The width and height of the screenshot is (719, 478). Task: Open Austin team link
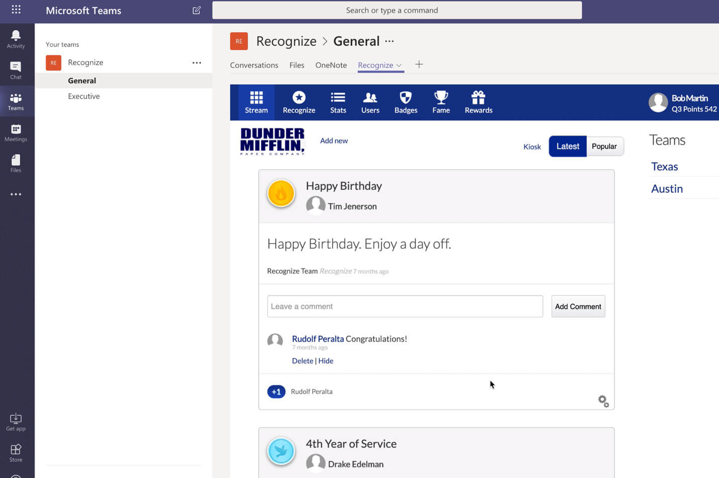(x=667, y=189)
